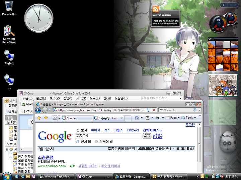Click the MSN Search input box
241x180 pixels.
[x=175, y=110]
